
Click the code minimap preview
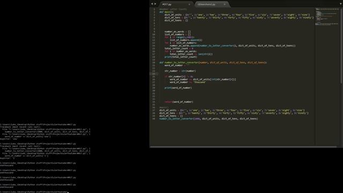(x=327, y=17)
